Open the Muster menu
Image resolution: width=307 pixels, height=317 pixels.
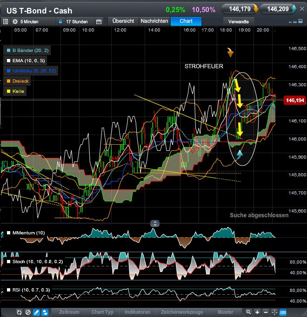click(x=225, y=312)
